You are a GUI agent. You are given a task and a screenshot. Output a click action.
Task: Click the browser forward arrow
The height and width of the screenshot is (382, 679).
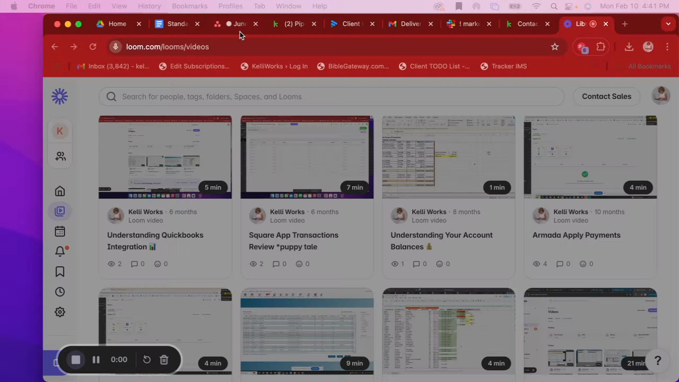pos(73,47)
